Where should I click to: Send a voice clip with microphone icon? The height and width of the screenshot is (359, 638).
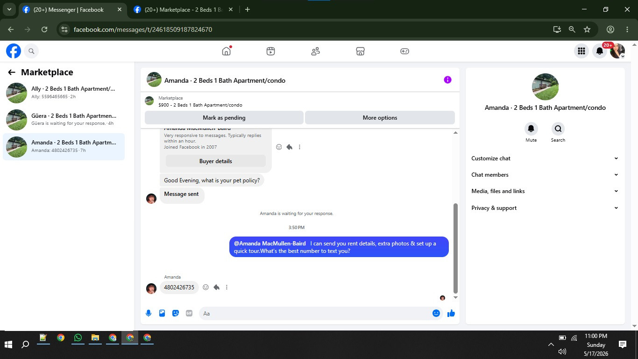point(149,313)
